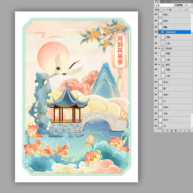This screenshot has width=193, height=193.
Task: Click the mountain layer thumbnail
Action: click(160, 101)
